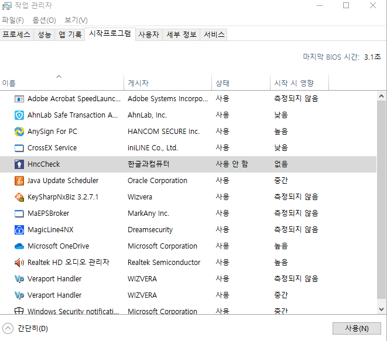Sort by the 이름 column header

pyautogui.click(x=61, y=82)
